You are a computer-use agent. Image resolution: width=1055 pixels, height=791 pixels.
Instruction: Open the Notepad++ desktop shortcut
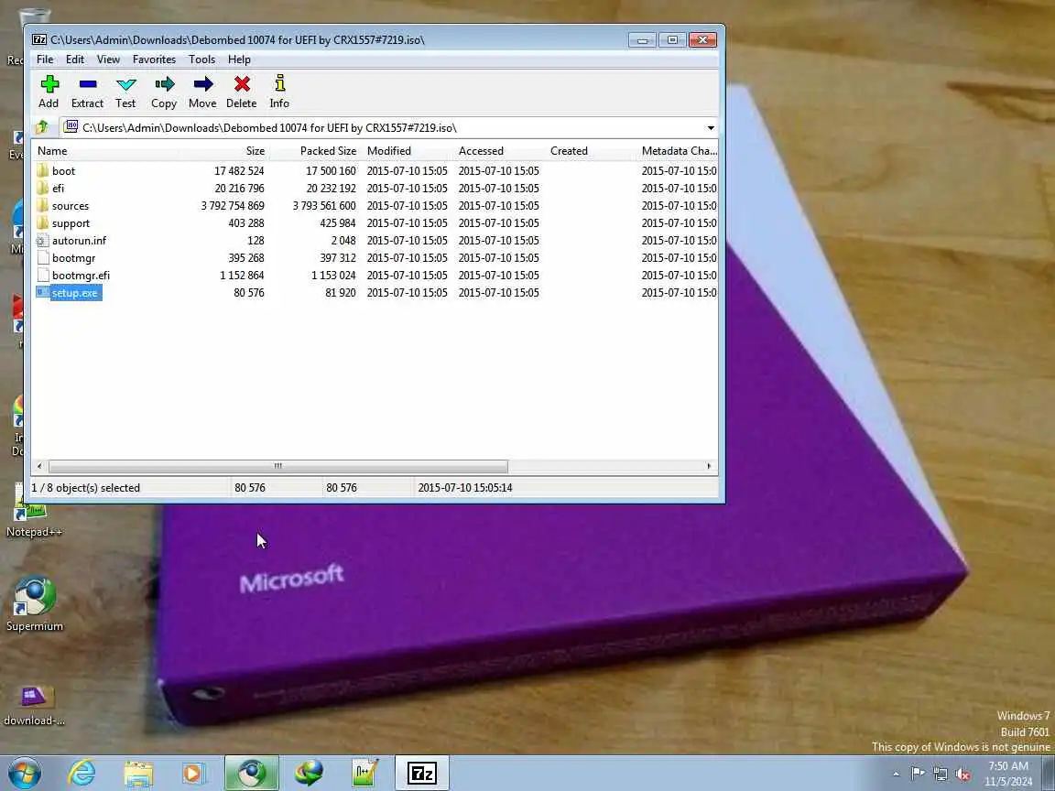click(x=34, y=511)
